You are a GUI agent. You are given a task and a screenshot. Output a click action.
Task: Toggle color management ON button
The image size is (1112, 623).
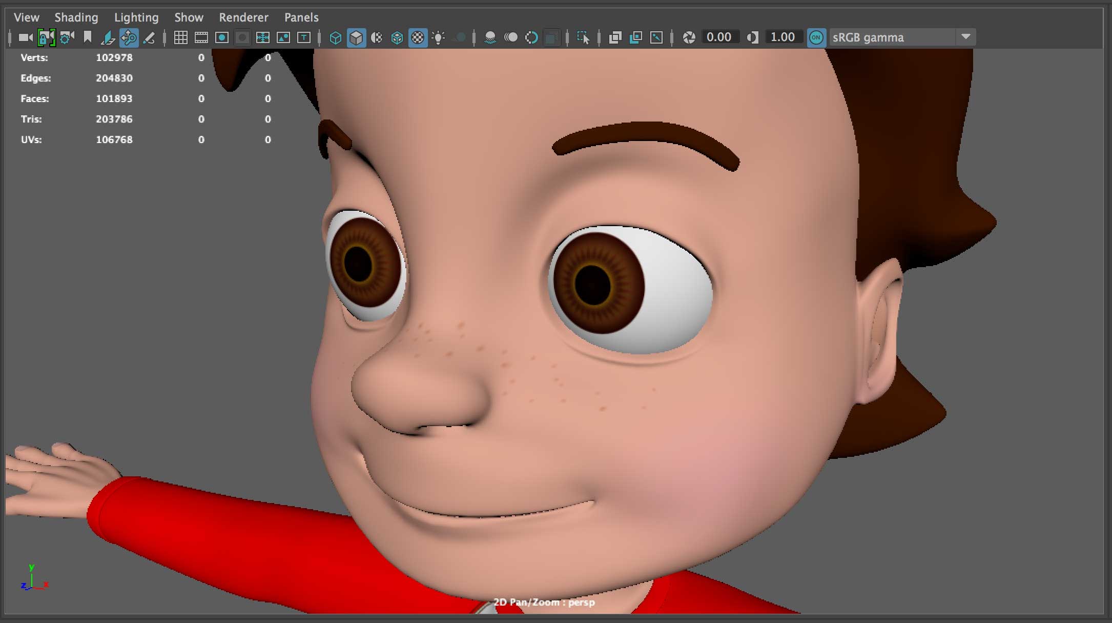click(816, 37)
